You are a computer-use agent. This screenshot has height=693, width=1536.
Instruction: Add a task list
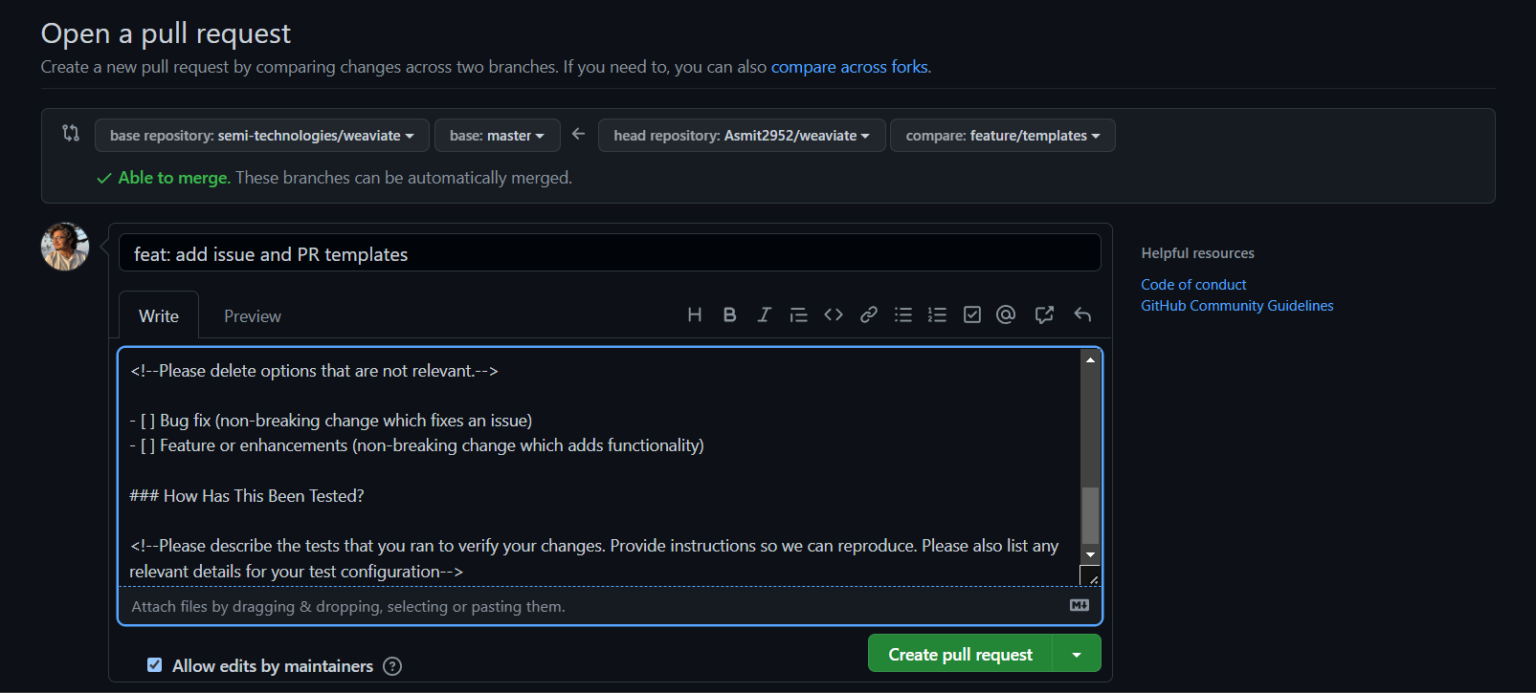972,314
